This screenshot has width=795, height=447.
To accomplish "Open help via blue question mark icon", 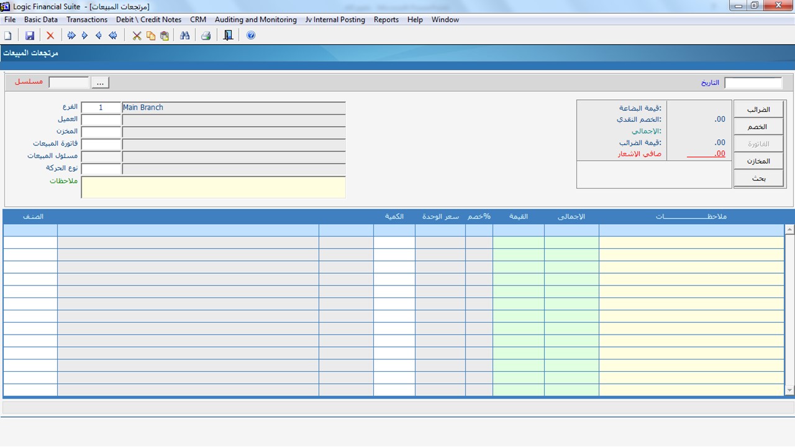I will [x=251, y=35].
